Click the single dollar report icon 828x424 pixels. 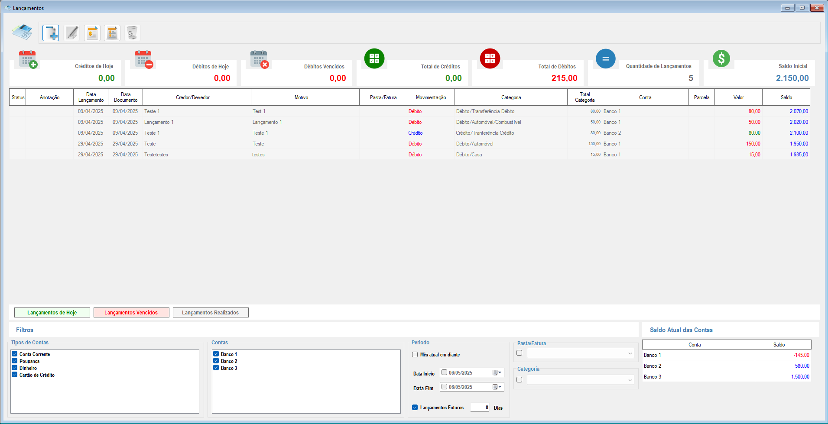click(92, 33)
